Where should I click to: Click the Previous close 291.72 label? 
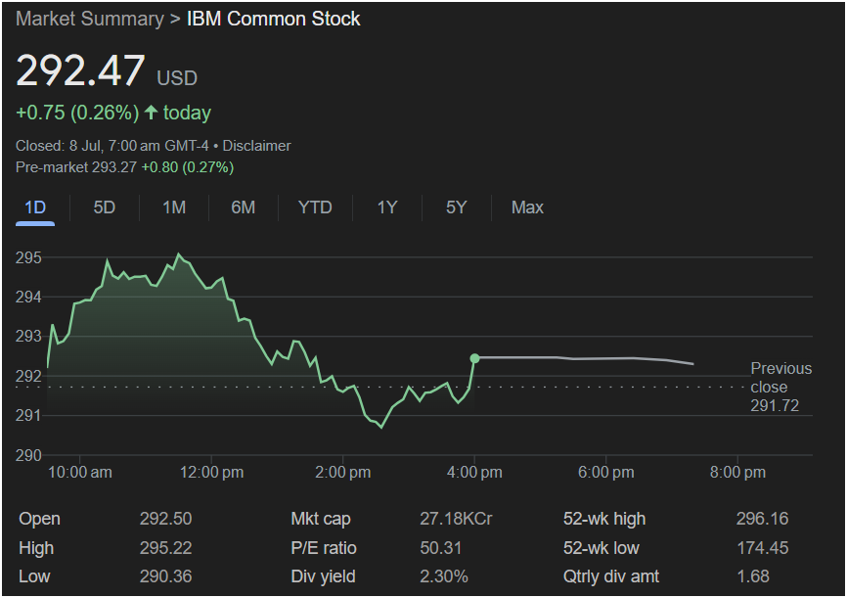pos(781,388)
